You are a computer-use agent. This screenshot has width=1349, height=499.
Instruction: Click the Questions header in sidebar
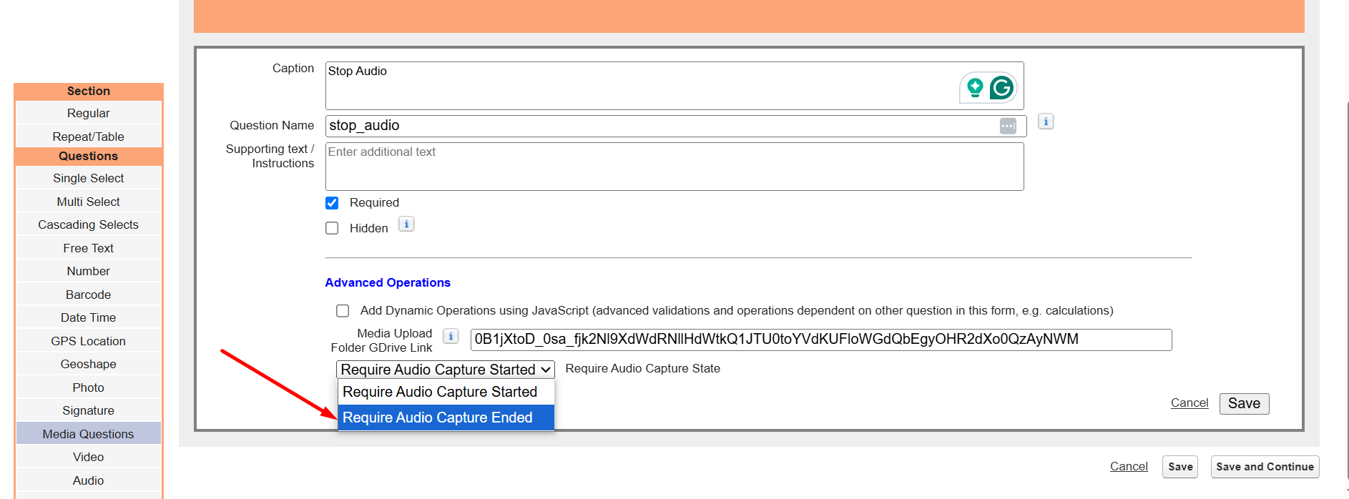pos(89,156)
